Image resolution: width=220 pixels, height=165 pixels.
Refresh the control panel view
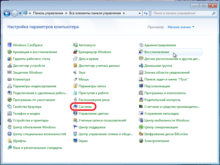[146, 13]
